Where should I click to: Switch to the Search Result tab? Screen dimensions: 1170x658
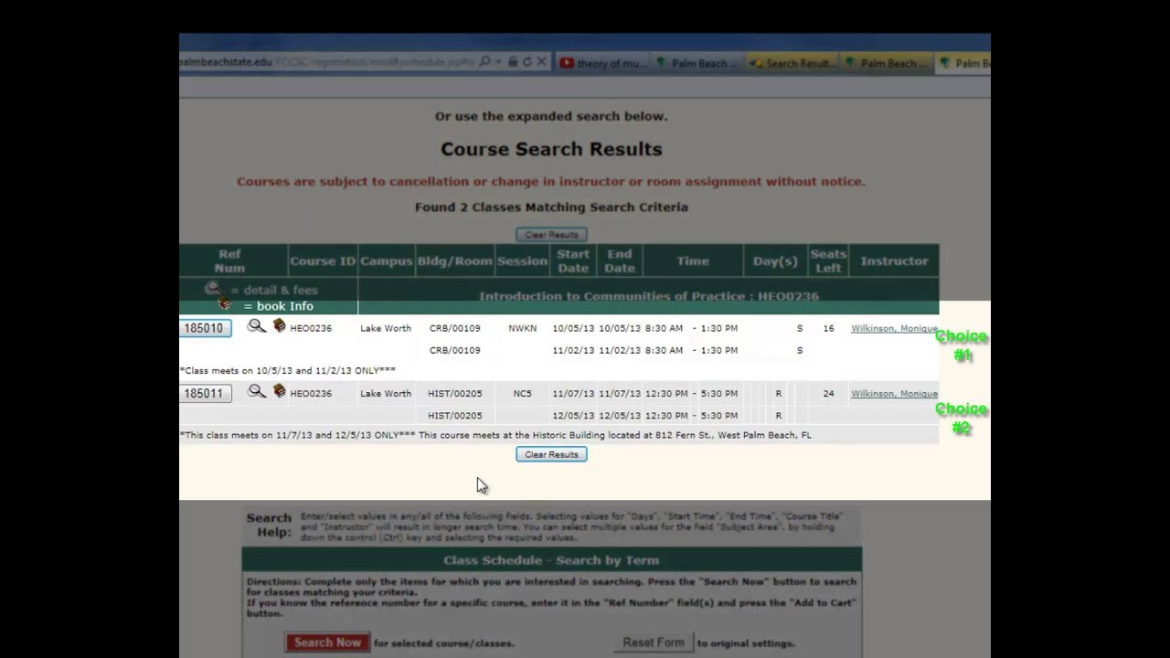tap(792, 63)
